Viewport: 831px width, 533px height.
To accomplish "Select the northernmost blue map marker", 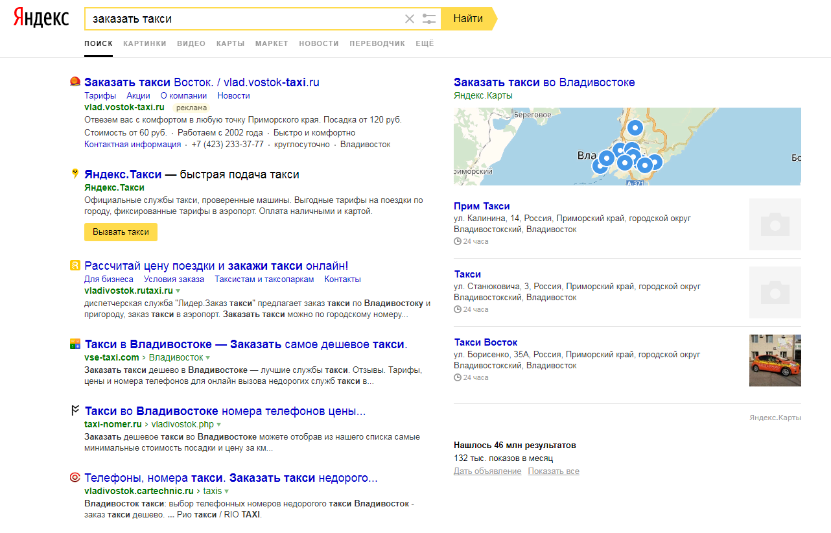I will [x=635, y=128].
